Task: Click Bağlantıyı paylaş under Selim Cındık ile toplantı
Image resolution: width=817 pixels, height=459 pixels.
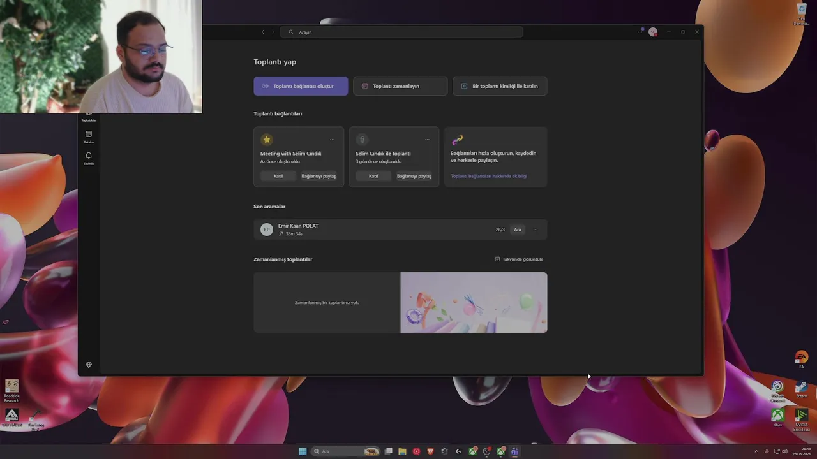Action: click(414, 176)
